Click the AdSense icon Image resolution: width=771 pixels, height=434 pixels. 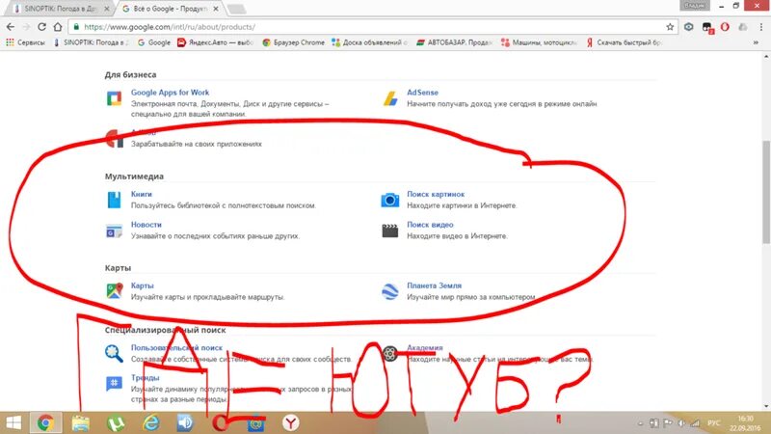coord(390,98)
